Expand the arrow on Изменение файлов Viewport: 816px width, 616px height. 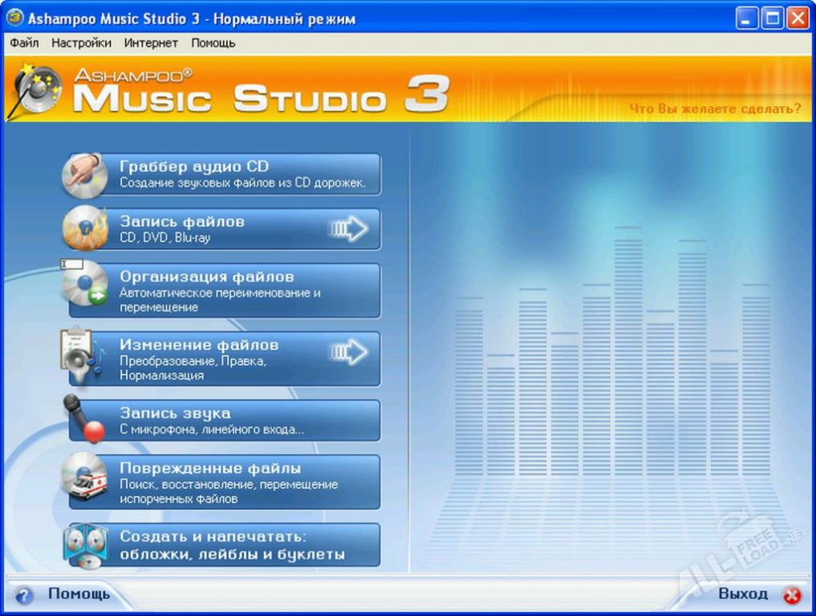point(349,353)
